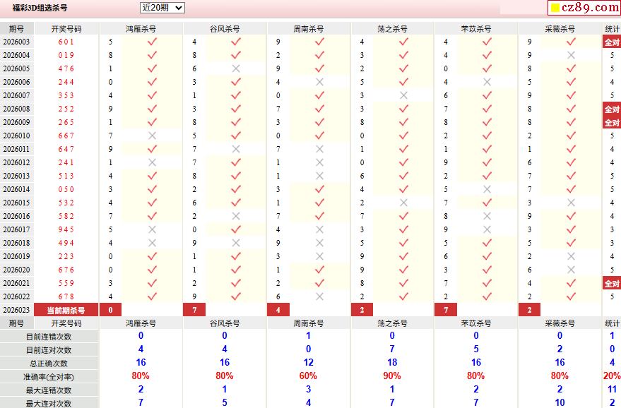Click the check mark in 采薇杀号 row 2026022
The image size is (621, 408).
[x=571, y=296]
